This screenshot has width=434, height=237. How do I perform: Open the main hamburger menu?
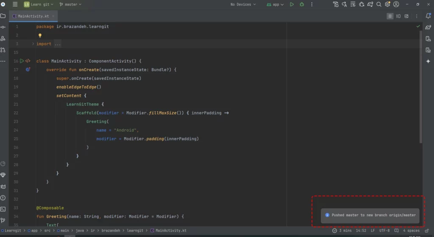coord(15,4)
